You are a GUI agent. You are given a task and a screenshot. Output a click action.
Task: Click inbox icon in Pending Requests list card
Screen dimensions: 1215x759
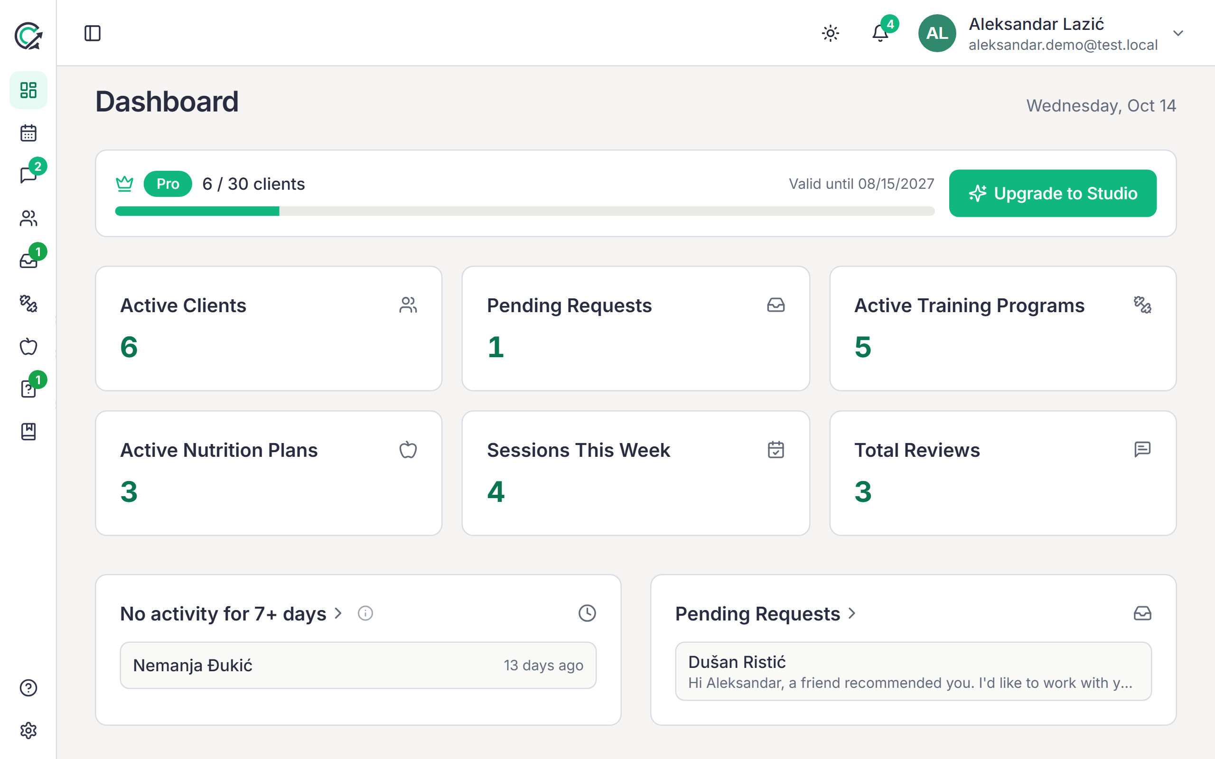1142,613
